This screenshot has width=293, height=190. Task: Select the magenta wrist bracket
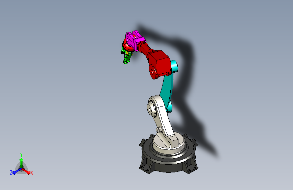pos(135,40)
